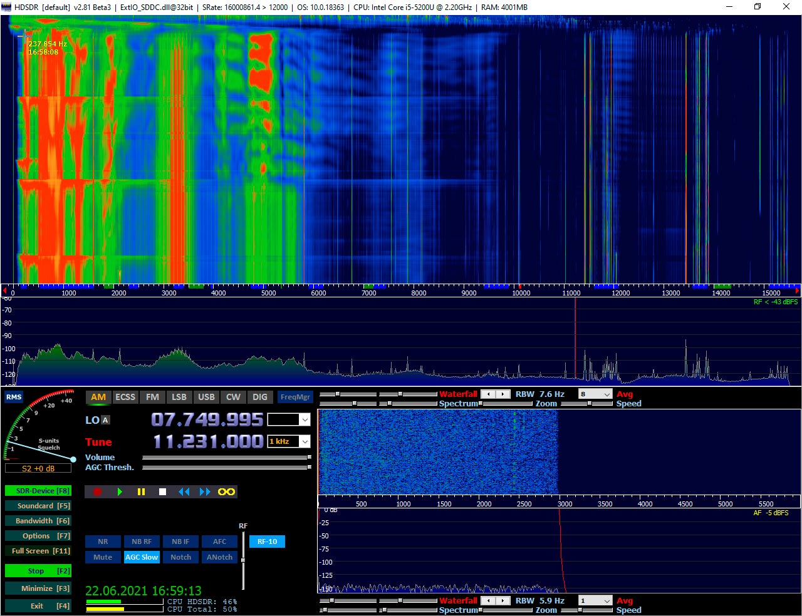Image resolution: width=802 pixels, height=616 pixels.
Task: Start recording with the red record button
Action: pyautogui.click(x=97, y=492)
